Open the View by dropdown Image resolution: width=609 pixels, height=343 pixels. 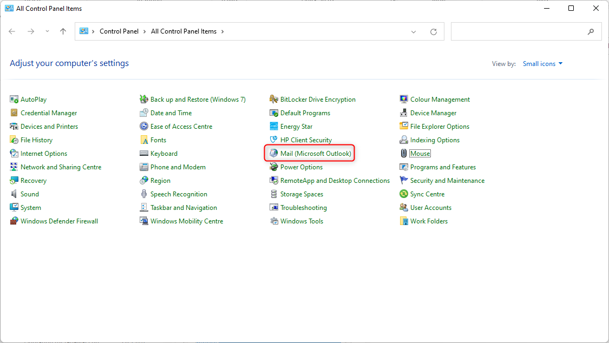(542, 63)
